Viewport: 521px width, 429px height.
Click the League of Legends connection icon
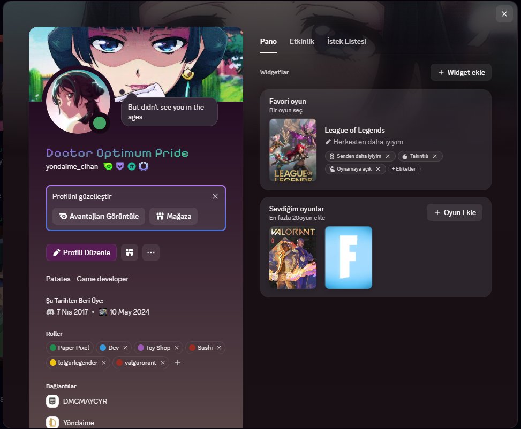(x=52, y=423)
